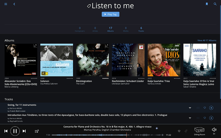Click the now playing Concerto track title
This screenshot has height=138, width=221.
(x=107, y=127)
